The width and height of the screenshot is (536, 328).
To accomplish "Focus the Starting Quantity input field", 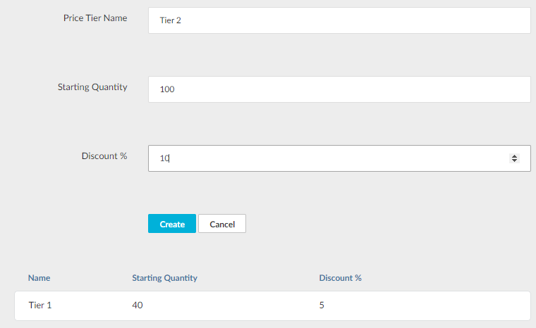I will (x=339, y=89).
